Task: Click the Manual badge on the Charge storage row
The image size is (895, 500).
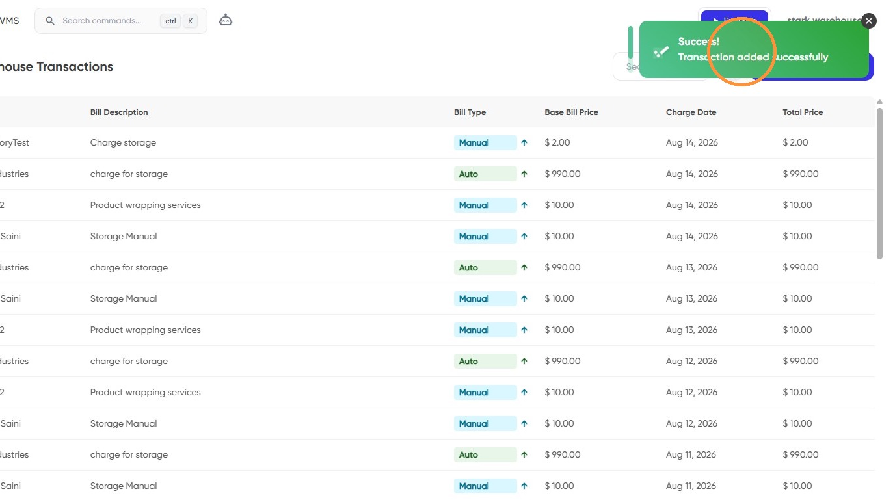Action: pyautogui.click(x=485, y=142)
